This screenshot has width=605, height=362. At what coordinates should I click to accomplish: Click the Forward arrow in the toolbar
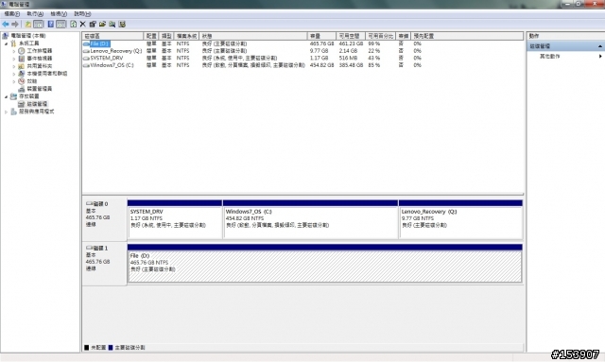coord(15,25)
